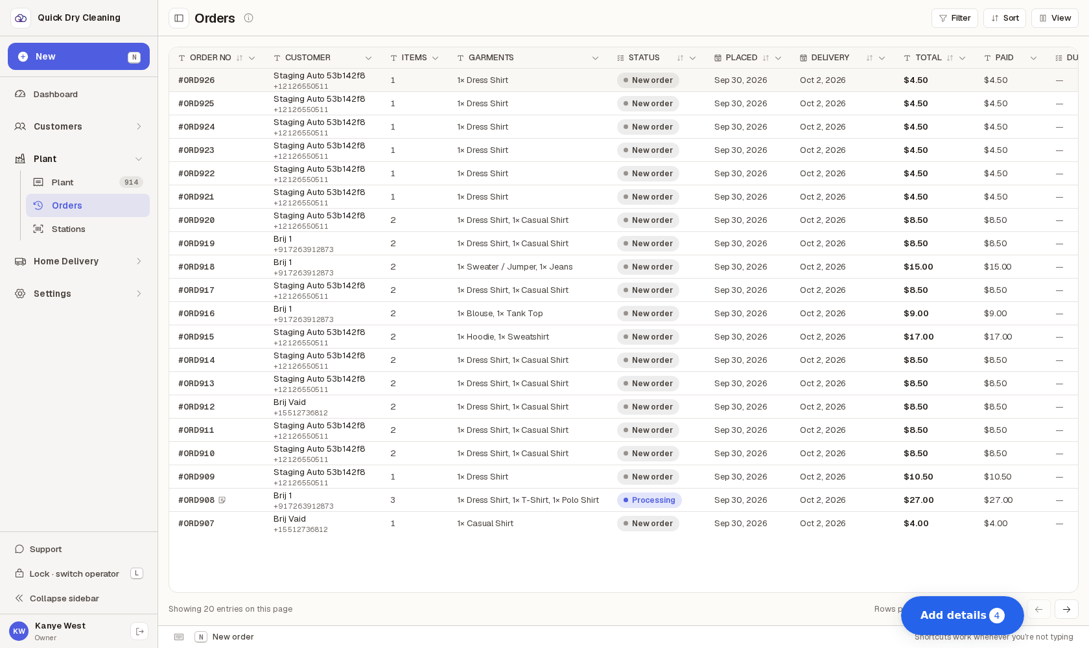Image resolution: width=1089 pixels, height=648 pixels.
Task: Open the Filter button
Action: [955, 18]
